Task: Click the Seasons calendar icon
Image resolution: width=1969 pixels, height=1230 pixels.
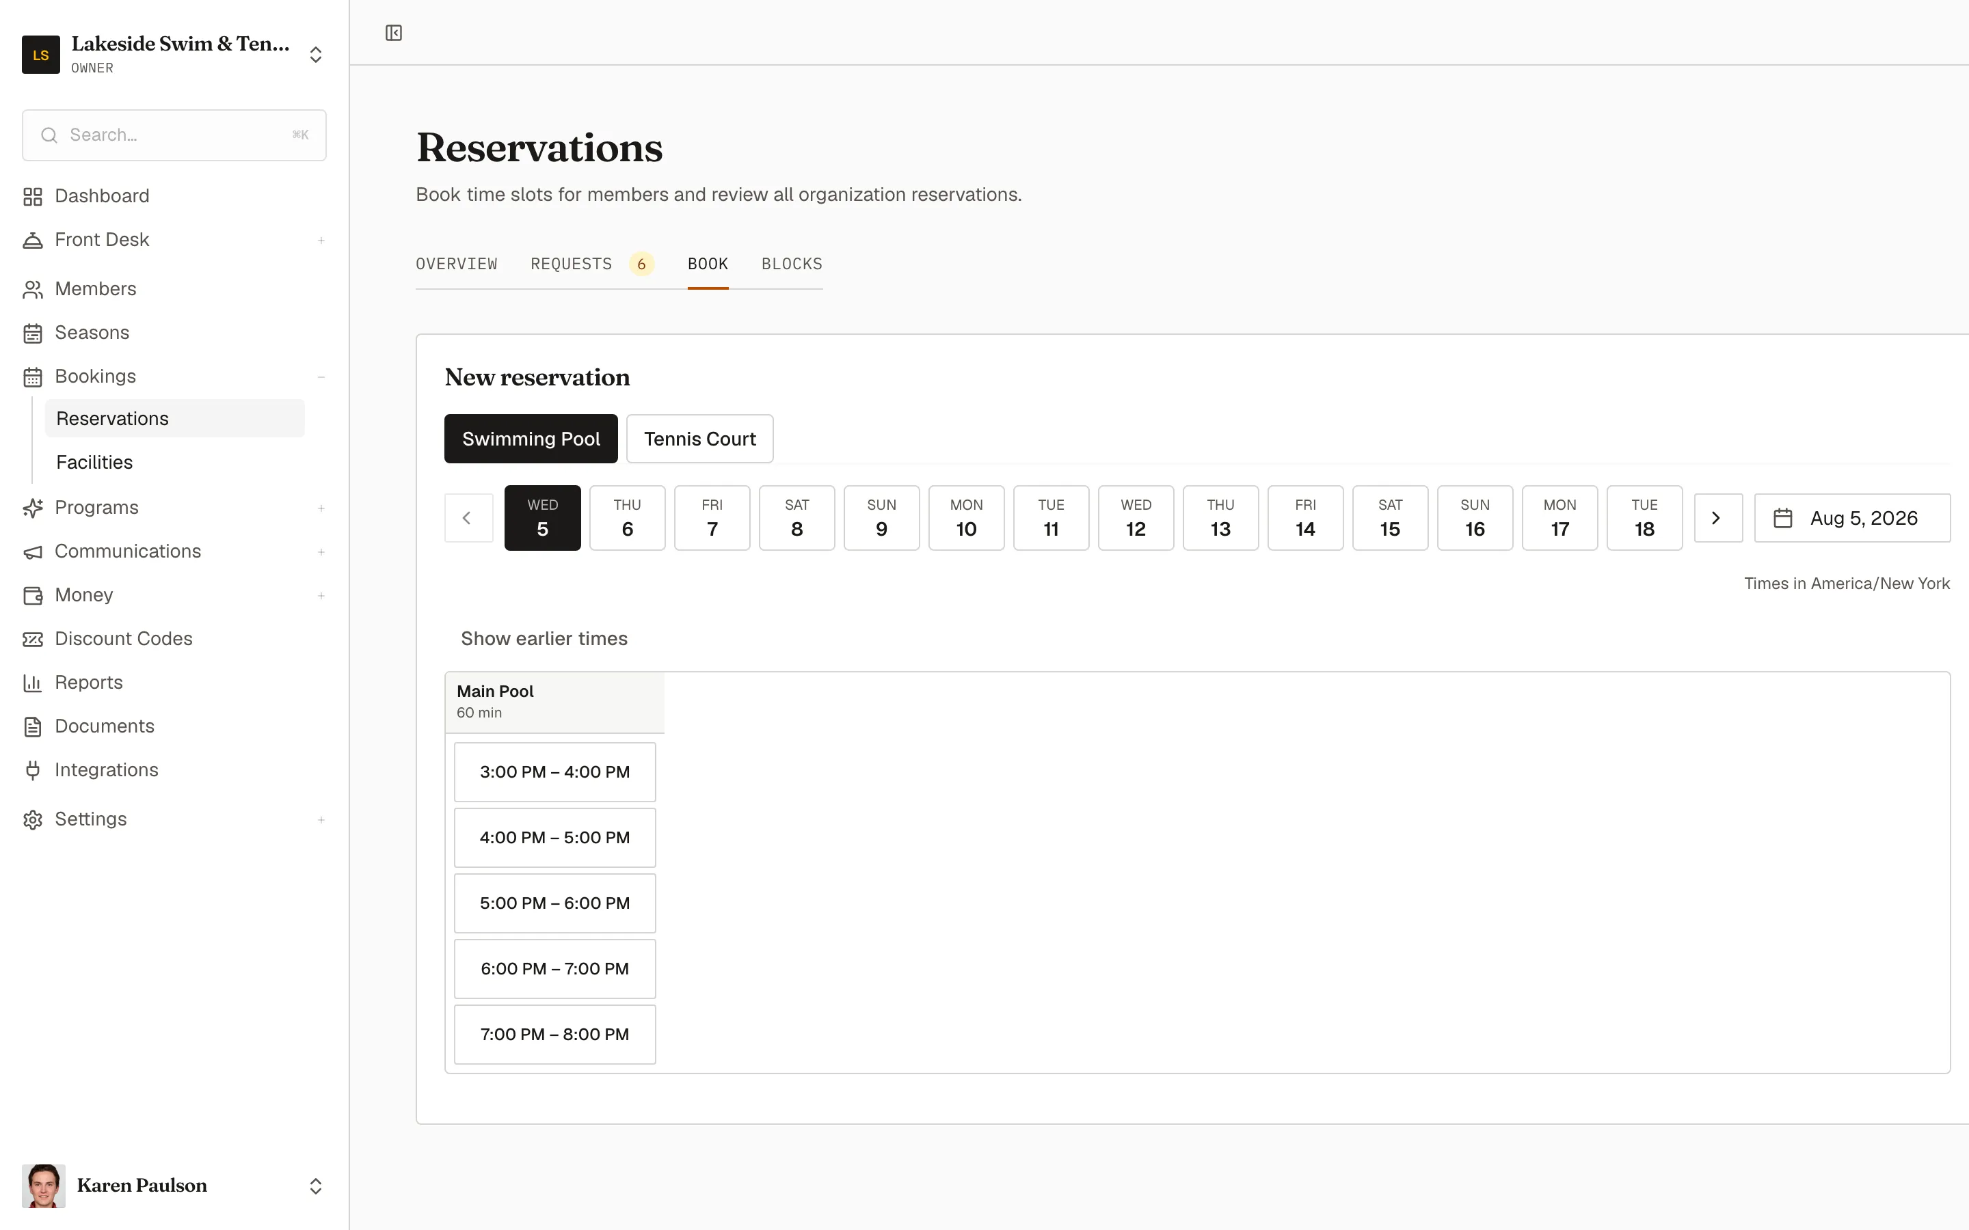Action: coord(33,333)
